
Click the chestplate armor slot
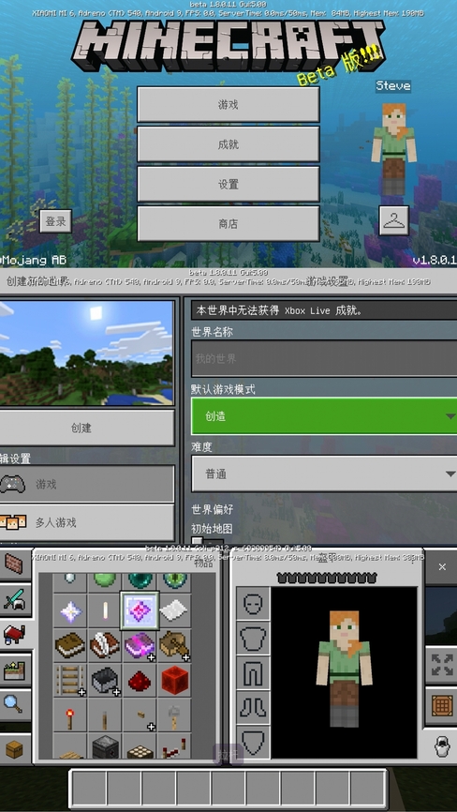[253, 639]
